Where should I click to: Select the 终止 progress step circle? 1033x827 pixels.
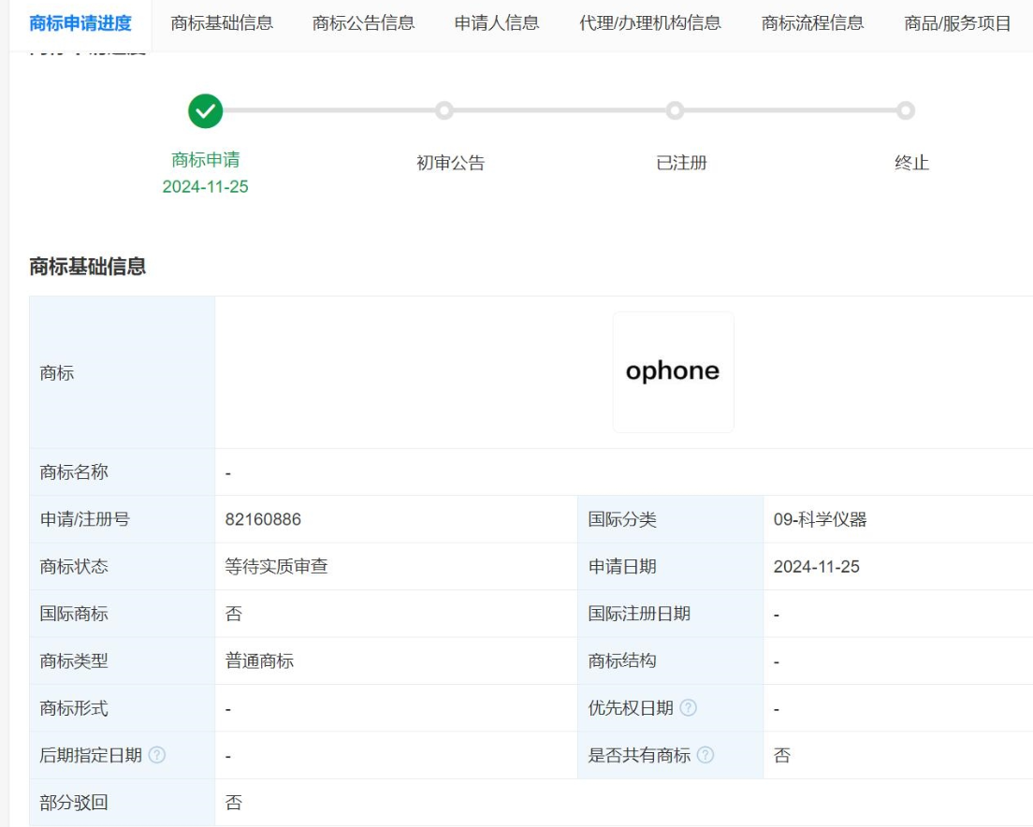(x=905, y=111)
